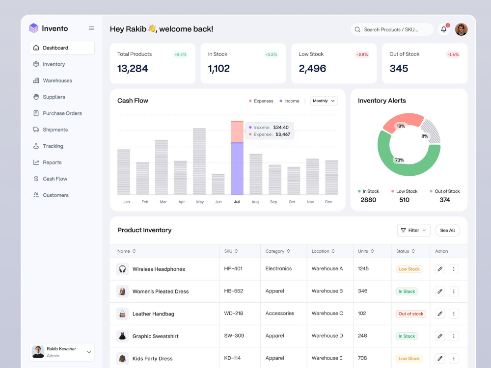Select the May bar in chart
This screenshot has height=368, width=491.
[199, 161]
